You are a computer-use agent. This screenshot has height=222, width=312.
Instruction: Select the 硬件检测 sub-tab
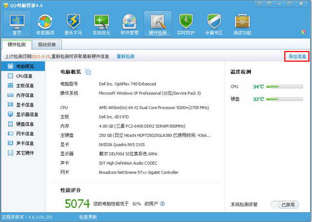tap(16, 45)
